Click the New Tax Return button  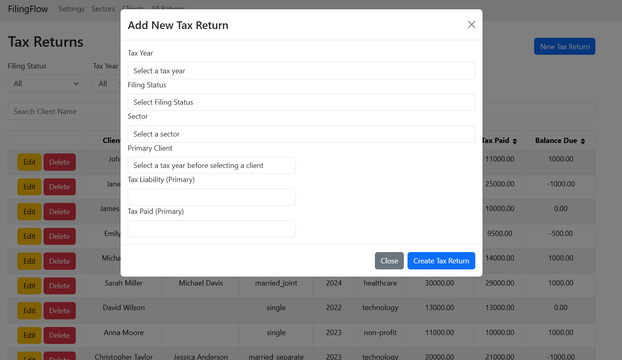click(564, 47)
